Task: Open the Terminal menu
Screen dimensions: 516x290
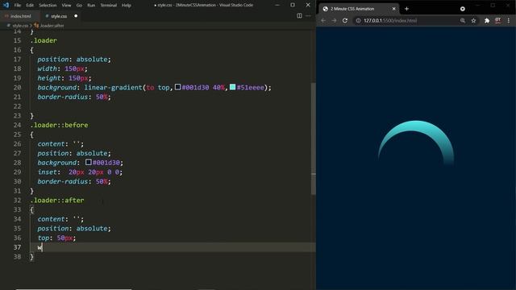Action: click(109, 6)
